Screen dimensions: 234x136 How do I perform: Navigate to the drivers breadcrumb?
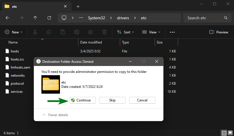click(123, 18)
